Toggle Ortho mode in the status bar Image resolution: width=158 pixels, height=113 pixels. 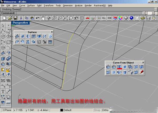[x=105, y=110]
